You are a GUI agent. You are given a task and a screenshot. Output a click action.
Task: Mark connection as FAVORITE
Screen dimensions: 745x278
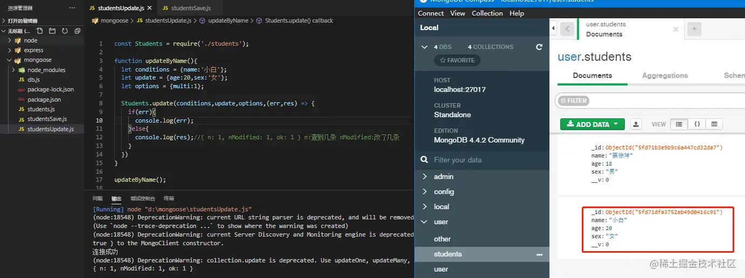(x=457, y=60)
